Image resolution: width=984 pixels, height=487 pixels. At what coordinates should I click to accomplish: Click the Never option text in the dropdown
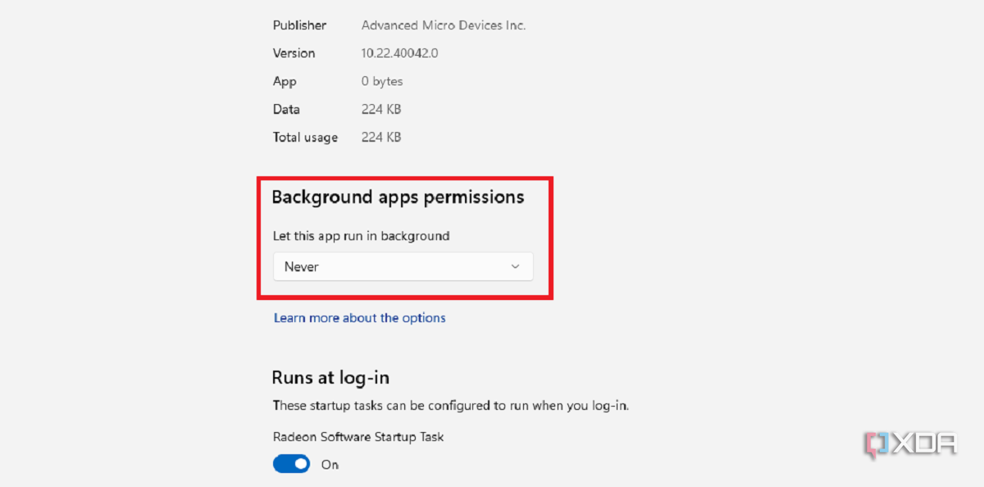[x=302, y=266]
